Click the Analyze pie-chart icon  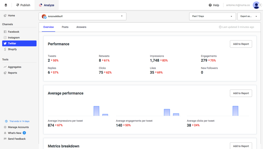pos(40,5)
